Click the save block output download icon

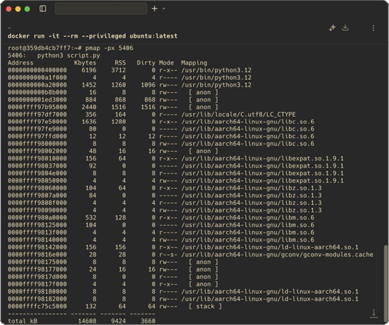click(x=345, y=28)
